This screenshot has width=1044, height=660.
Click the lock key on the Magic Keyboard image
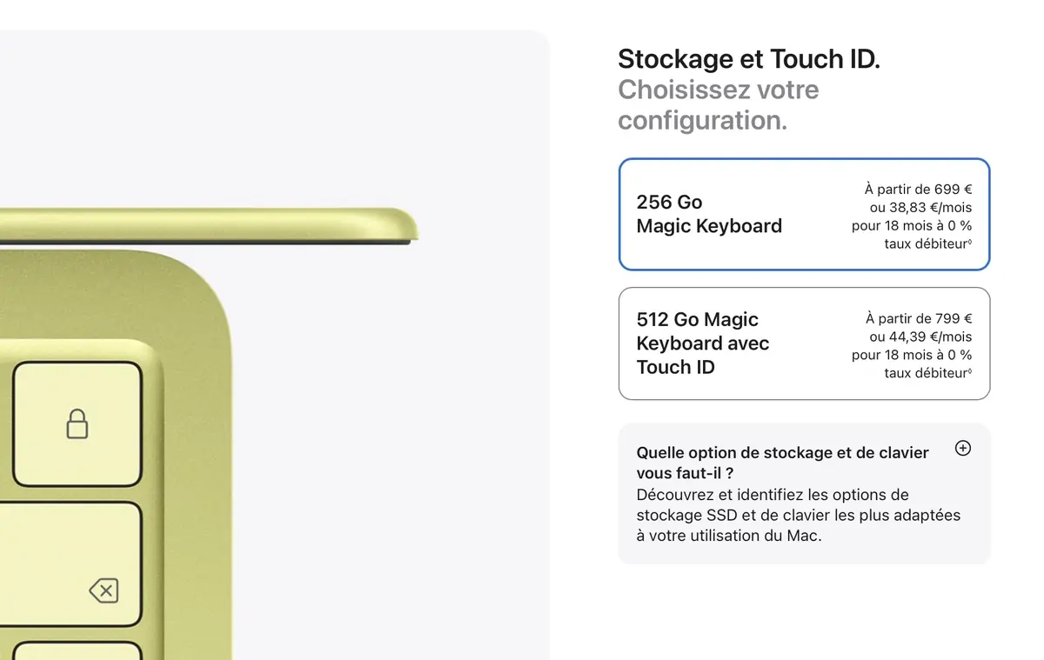[77, 425]
